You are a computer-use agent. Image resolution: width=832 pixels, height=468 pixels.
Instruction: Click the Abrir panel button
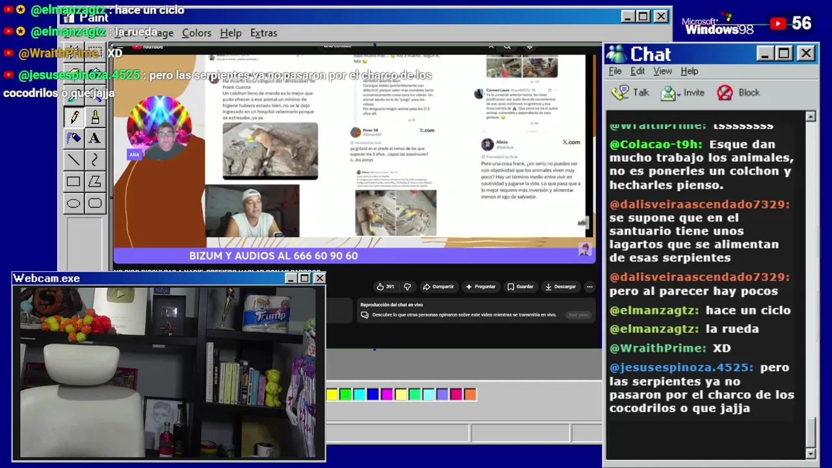point(578,315)
